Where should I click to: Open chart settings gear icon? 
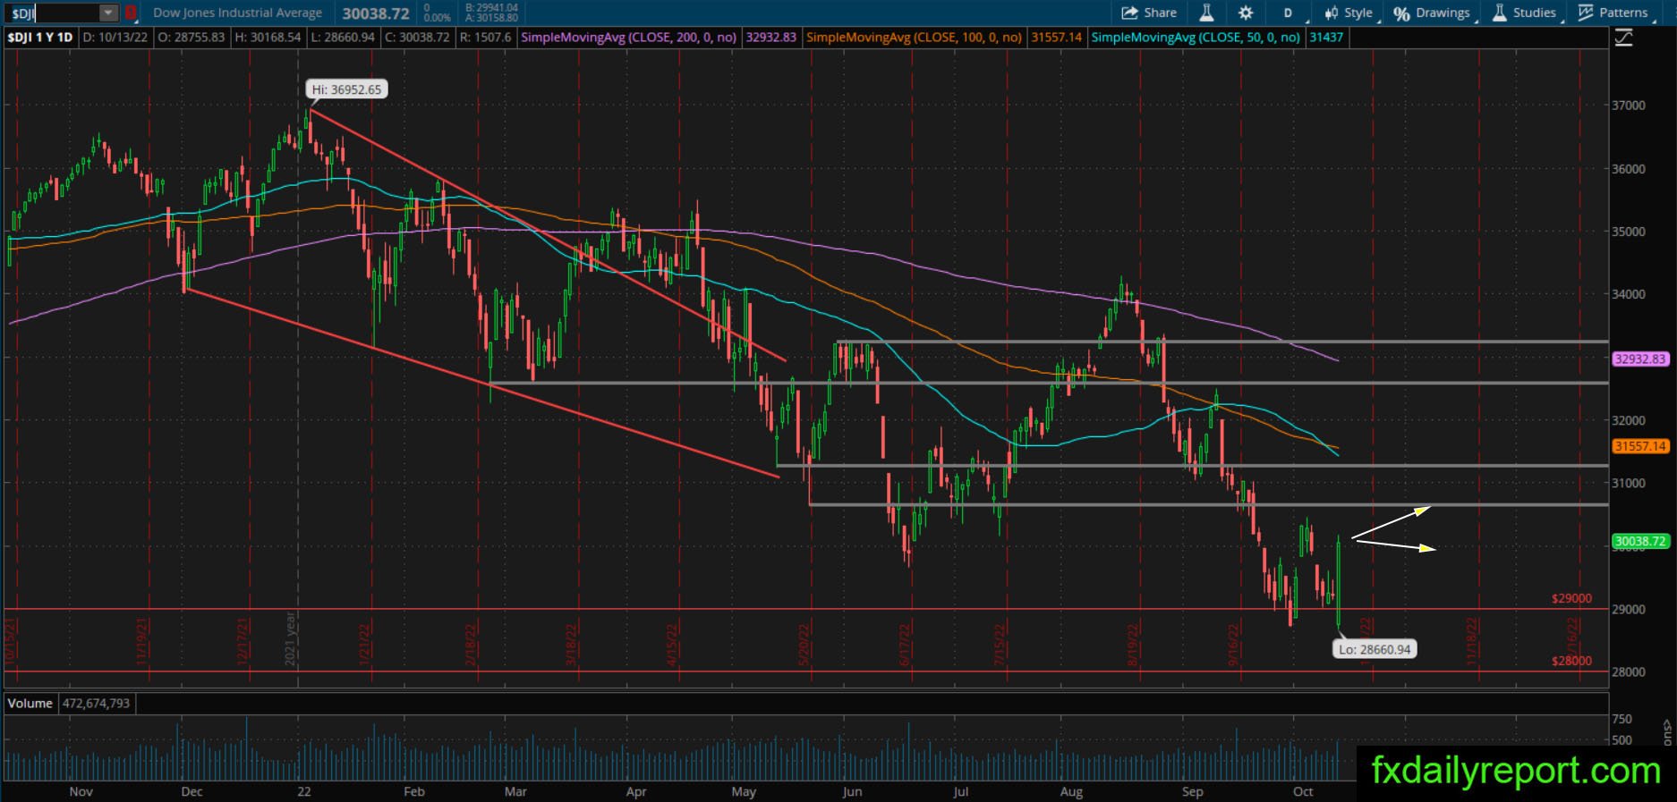1245,13
